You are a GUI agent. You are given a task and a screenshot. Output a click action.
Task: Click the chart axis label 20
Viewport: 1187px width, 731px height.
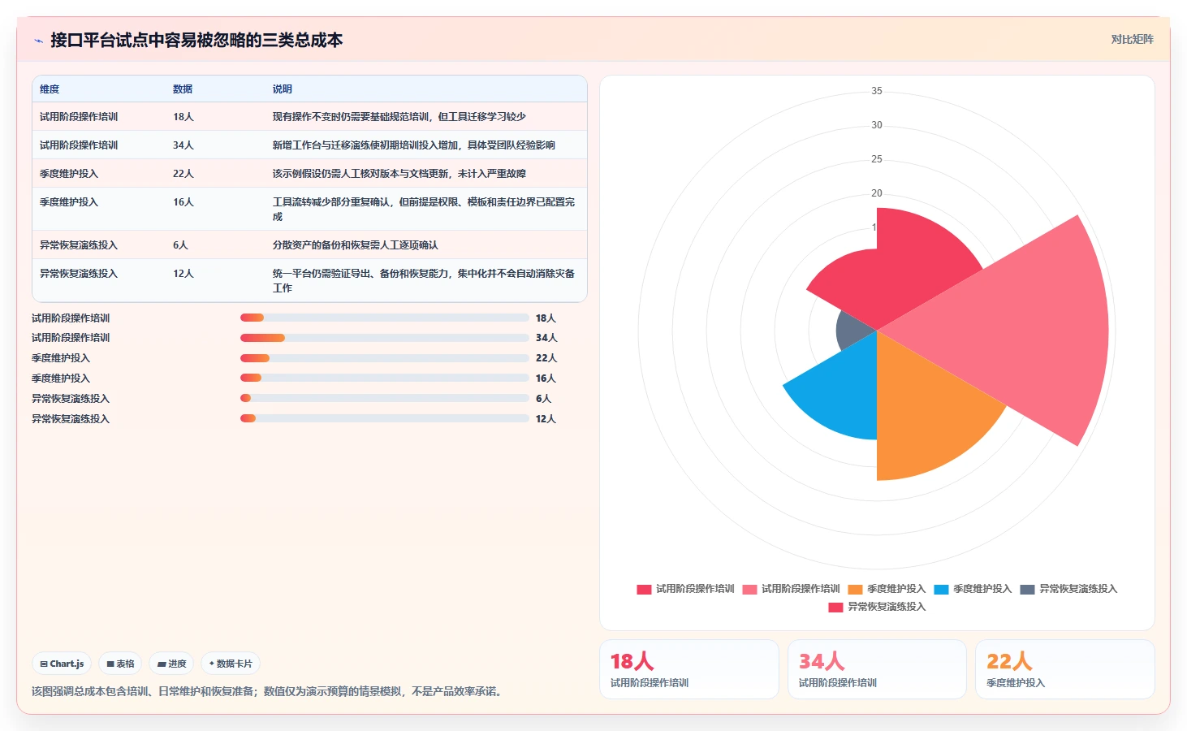[x=877, y=193]
